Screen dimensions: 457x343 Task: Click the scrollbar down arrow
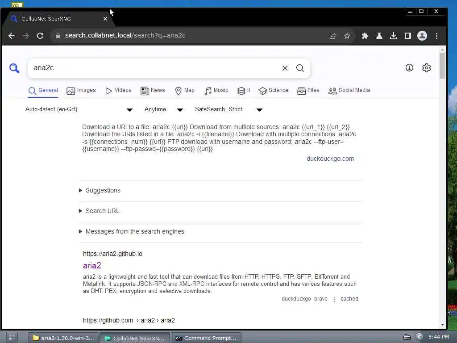coord(442,325)
